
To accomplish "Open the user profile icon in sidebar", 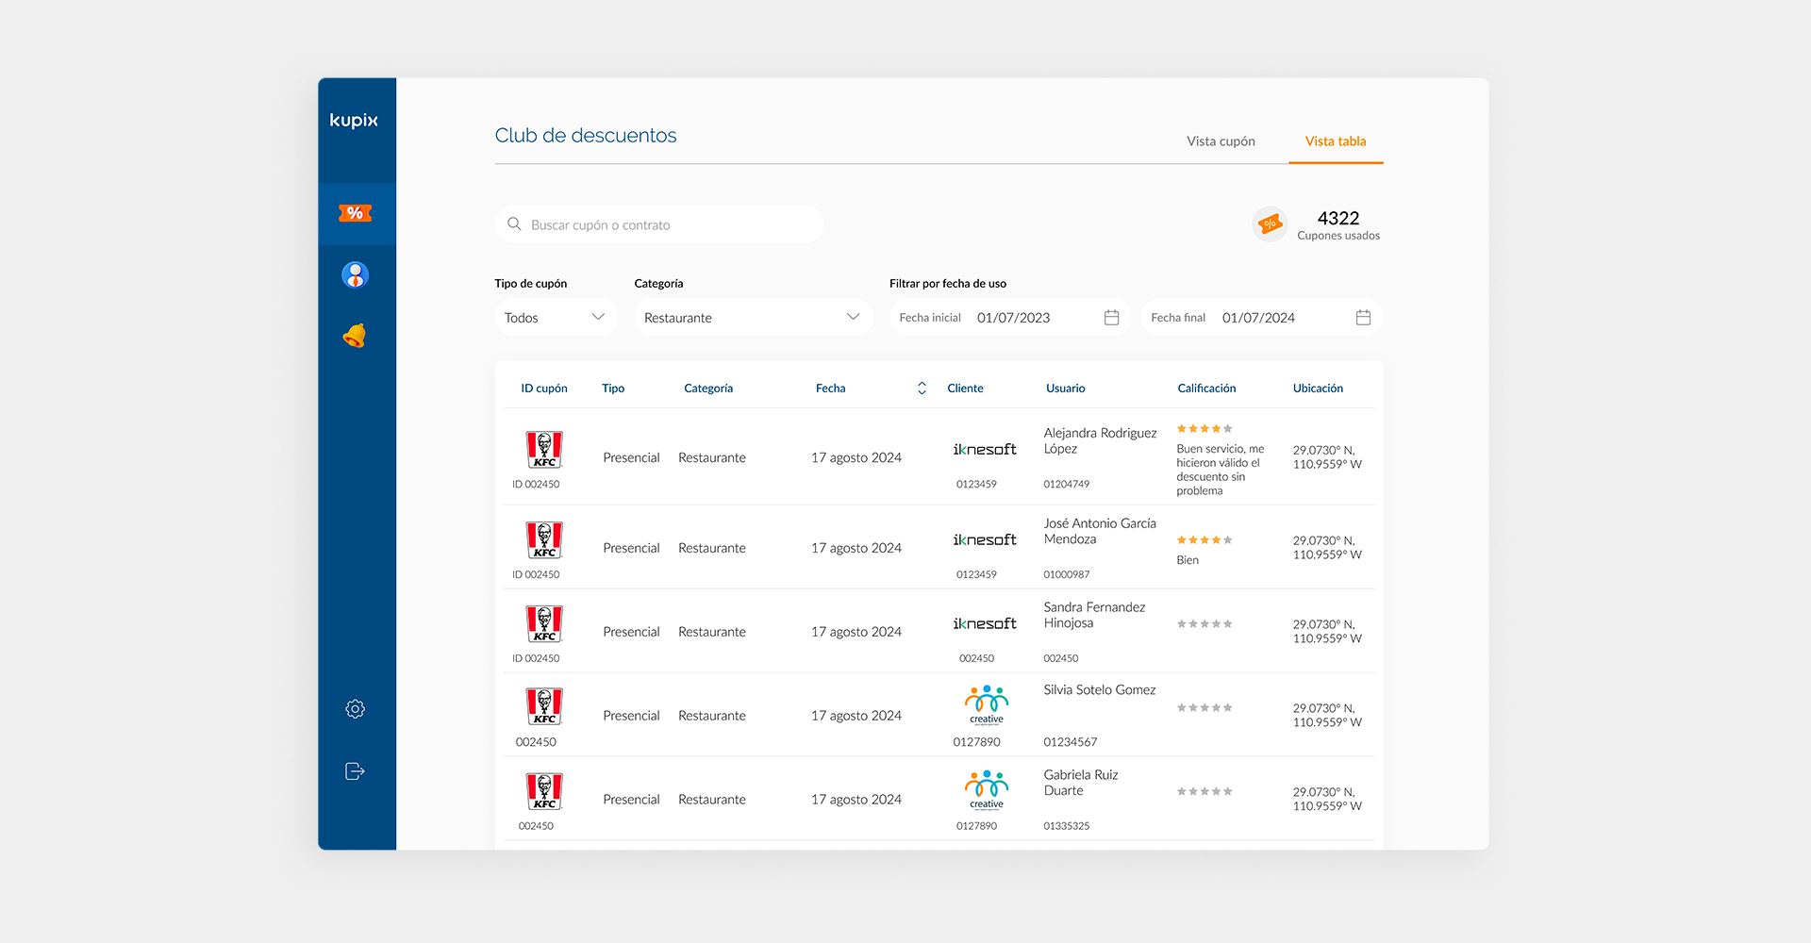I will click(x=355, y=275).
